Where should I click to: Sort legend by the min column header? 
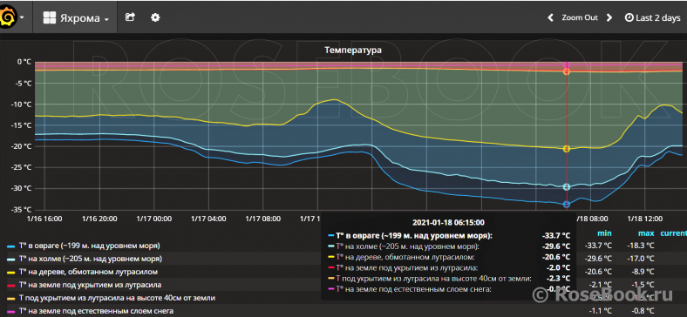[x=604, y=233]
